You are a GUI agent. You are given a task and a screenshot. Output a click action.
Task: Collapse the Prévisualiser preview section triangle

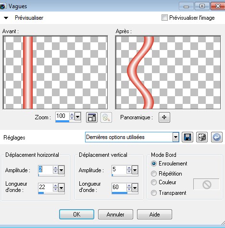6,18
